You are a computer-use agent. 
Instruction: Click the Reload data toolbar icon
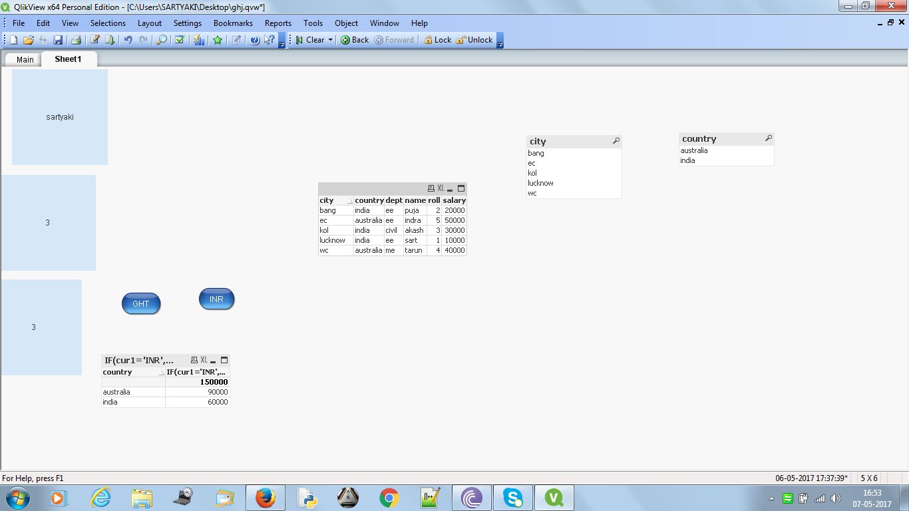(x=110, y=40)
